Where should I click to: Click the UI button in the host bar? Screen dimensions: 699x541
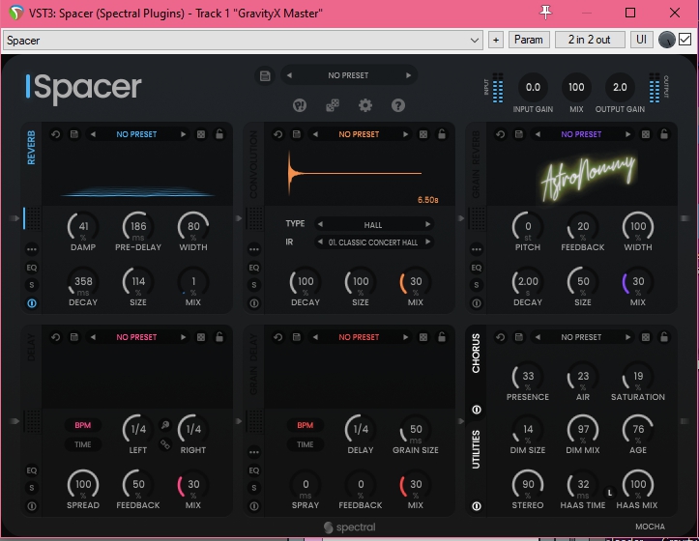tap(642, 40)
